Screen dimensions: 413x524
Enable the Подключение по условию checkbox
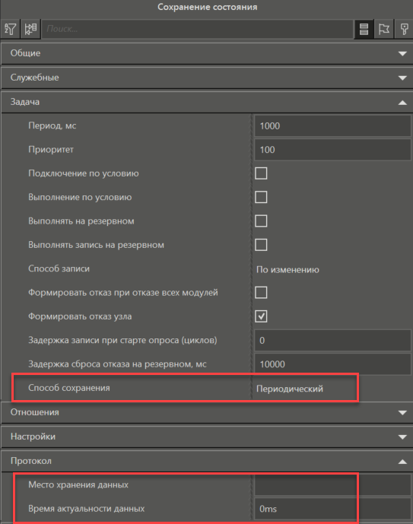(x=261, y=173)
